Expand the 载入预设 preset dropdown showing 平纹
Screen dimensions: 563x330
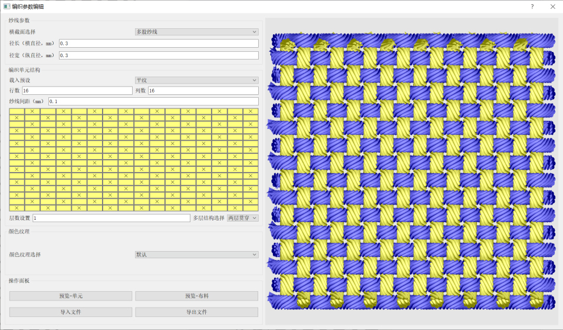point(196,80)
